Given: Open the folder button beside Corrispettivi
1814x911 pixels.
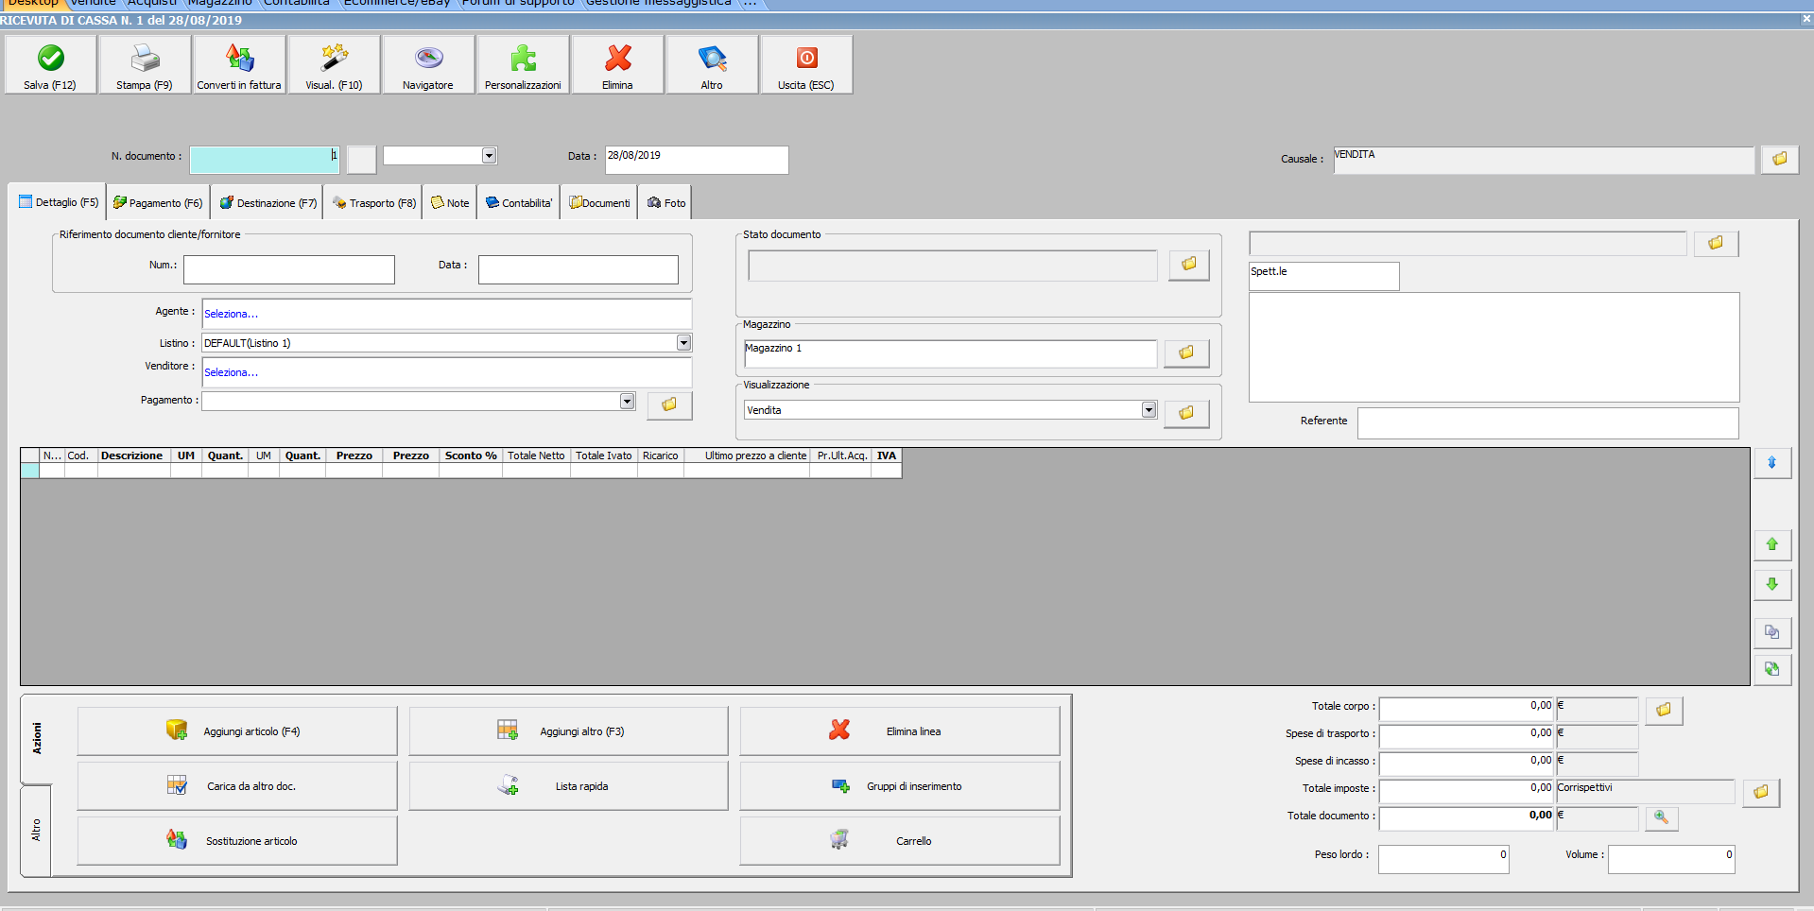Looking at the screenshot, I should (1761, 792).
